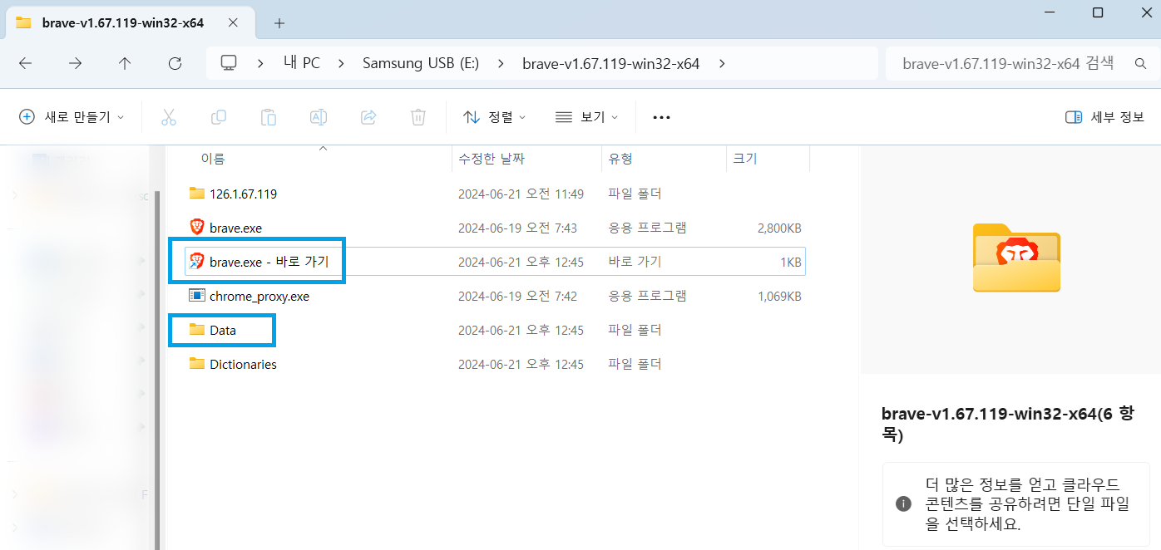Click the 2024-06-21 오전 11:49 date cell
This screenshot has height=550, width=1161.
521,194
